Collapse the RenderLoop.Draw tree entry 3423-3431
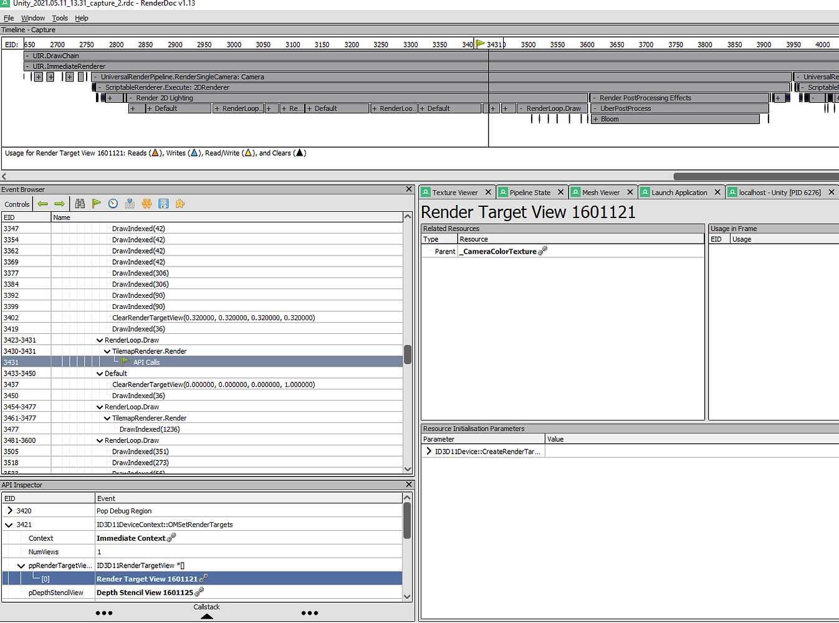 (100, 340)
